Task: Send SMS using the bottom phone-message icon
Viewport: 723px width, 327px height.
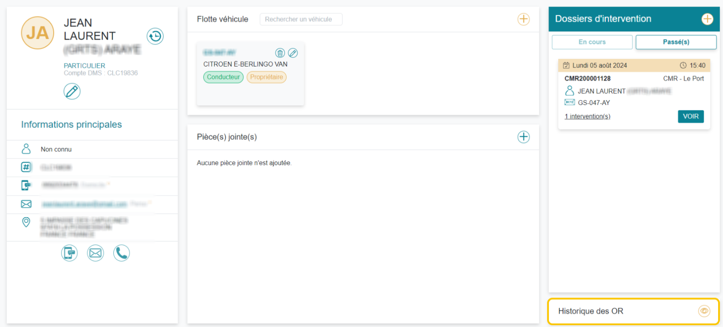Action: tap(69, 253)
